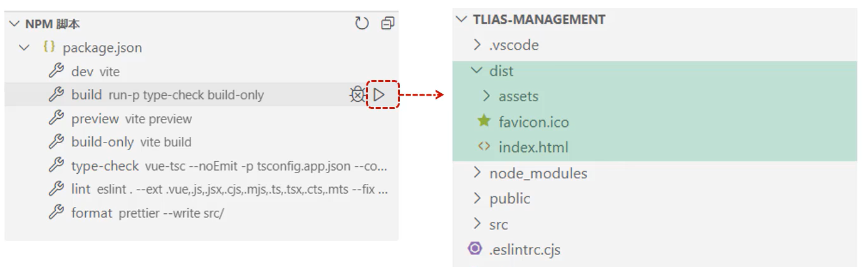Click the package.json curly braces icon
Image resolution: width=863 pixels, height=267 pixels.
[49, 48]
